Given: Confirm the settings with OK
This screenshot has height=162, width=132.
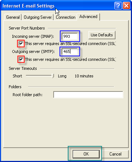Looking at the screenshot, I should (86, 154).
